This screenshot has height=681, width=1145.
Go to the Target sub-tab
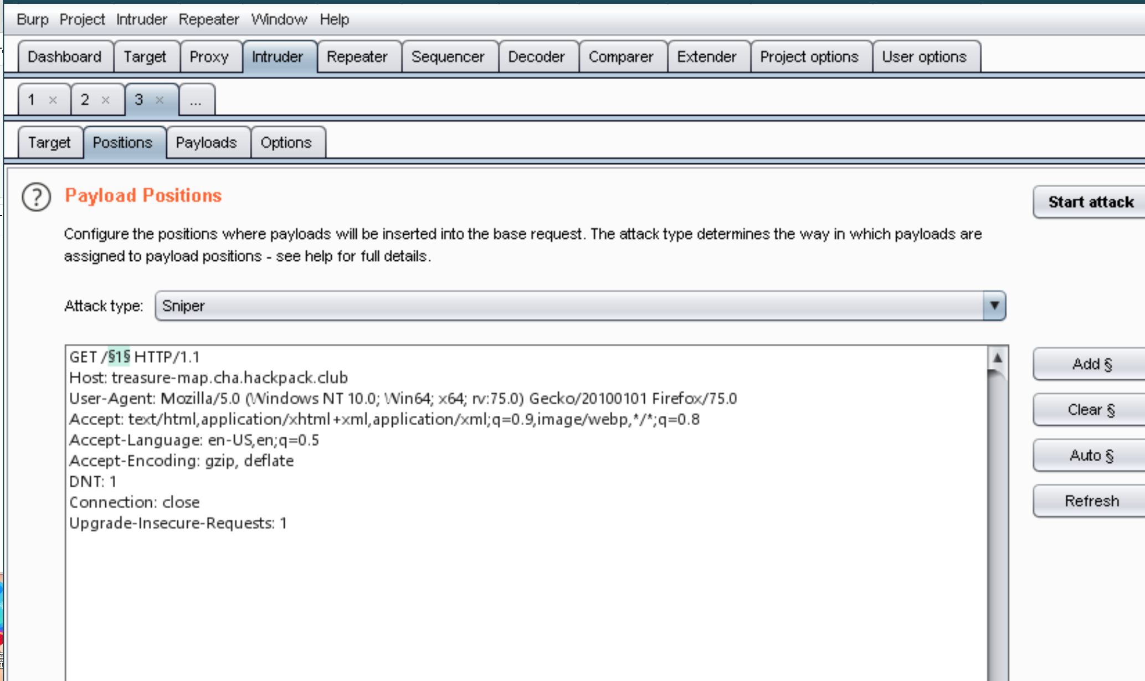point(49,143)
